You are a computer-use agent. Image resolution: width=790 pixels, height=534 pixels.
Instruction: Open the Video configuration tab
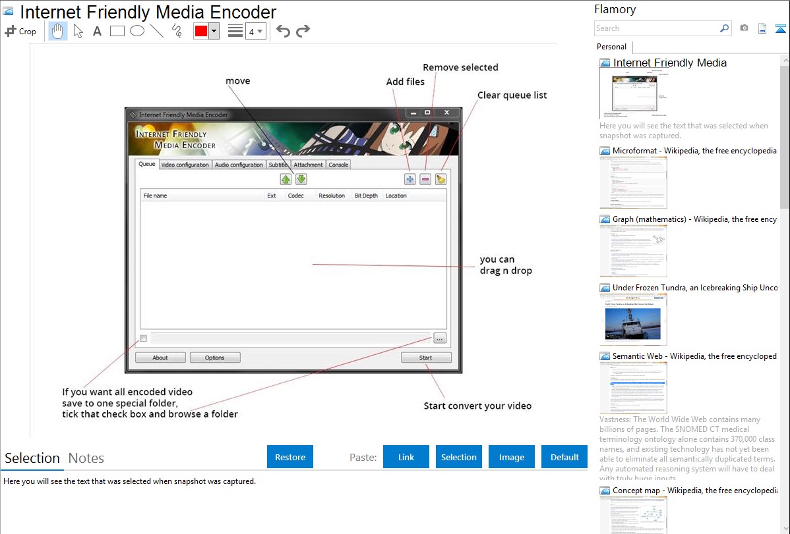click(x=185, y=165)
